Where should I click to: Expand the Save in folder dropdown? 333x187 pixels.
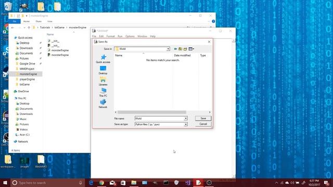coord(168,49)
